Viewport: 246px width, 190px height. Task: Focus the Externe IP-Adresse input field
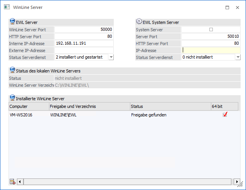(x=84, y=50)
